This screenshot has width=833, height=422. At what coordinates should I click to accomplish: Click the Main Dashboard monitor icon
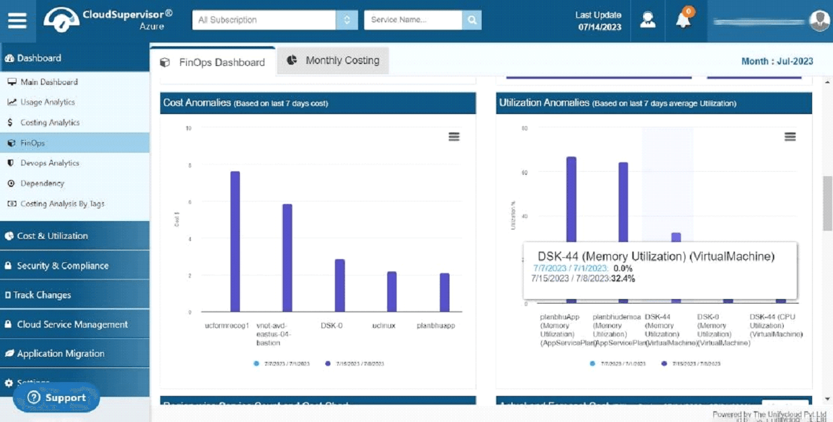pyautogui.click(x=11, y=82)
